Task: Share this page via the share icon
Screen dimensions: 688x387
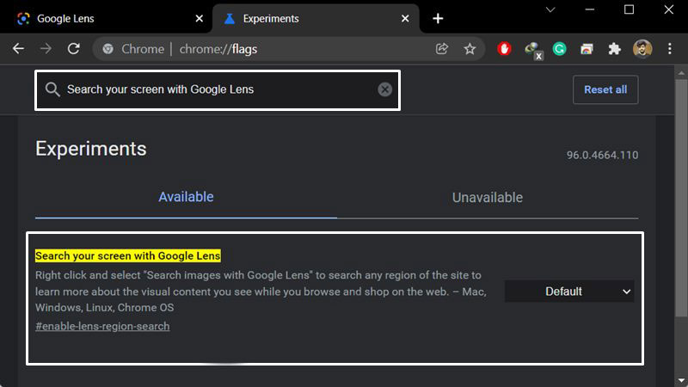Action: coord(442,49)
